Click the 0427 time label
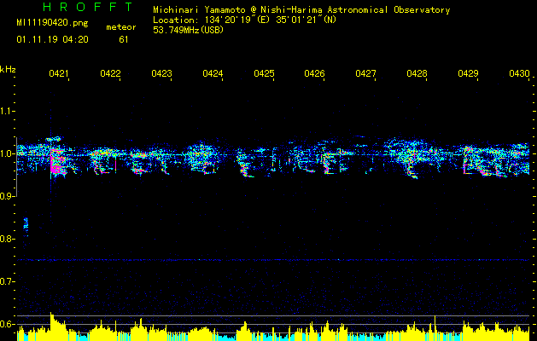Viewport: 537px width, 341px height. pos(365,74)
